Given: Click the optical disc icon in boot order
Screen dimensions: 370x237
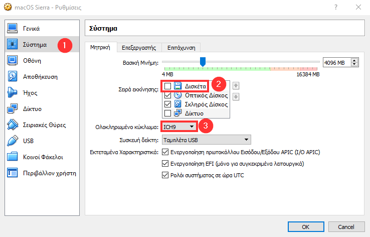Looking at the screenshot, I should [177, 95].
